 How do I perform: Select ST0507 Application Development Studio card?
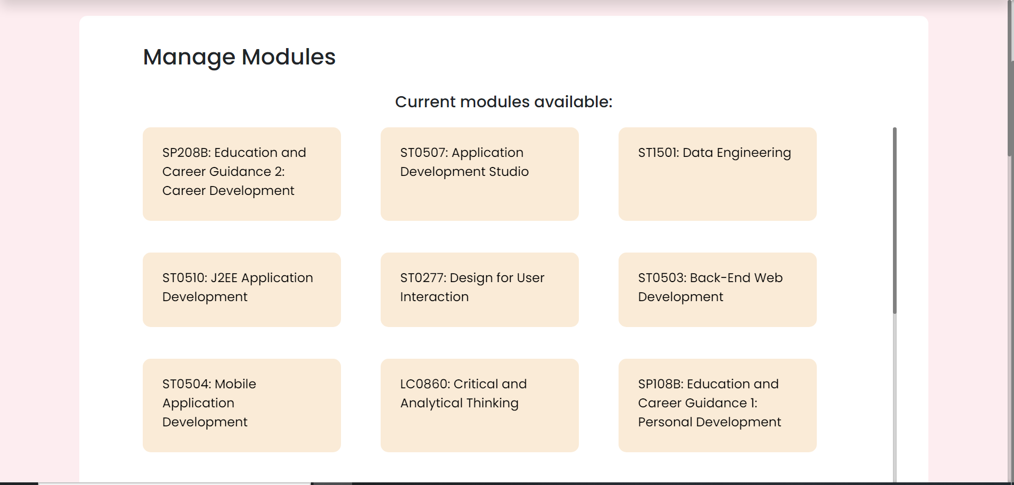coord(480,174)
